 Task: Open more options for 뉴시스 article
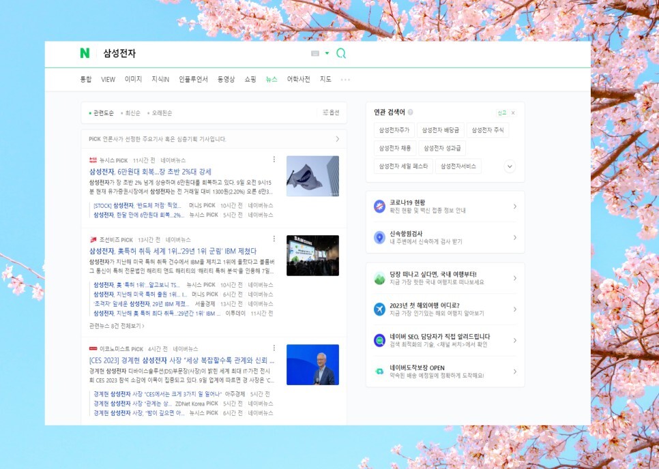pyautogui.click(x=274, y=160)
